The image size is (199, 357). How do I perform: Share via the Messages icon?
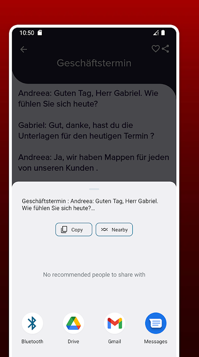(x=156, y=323)
